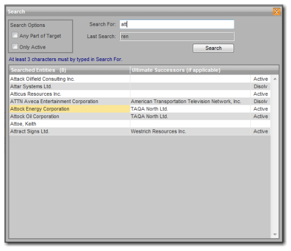Enable the Any Part of Target checkbox
The image size is (291, 251).
pyautogui.click(x=15, y=35)
